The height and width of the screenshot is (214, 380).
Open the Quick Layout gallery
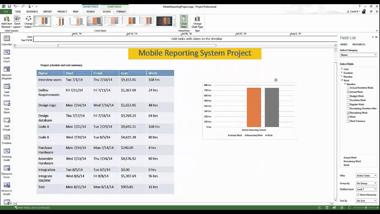17,22
